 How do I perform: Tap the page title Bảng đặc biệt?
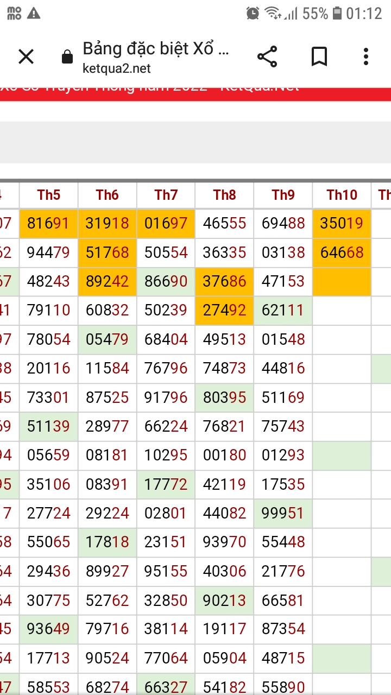coord(155,49)
